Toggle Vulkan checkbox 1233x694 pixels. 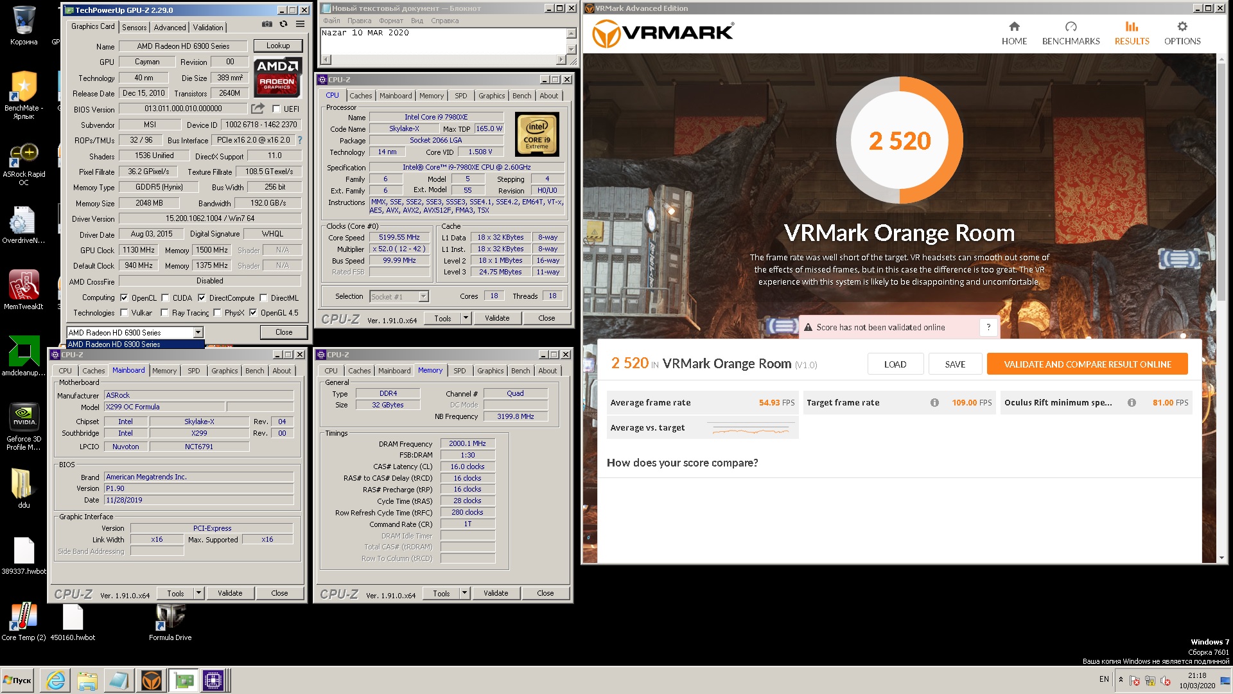click(x=124, y=312)
